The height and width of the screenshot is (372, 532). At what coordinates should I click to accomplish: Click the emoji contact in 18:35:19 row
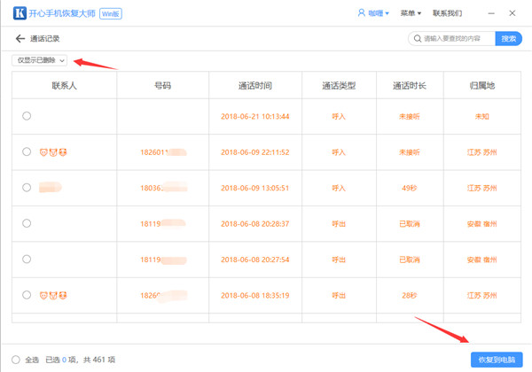53,296
